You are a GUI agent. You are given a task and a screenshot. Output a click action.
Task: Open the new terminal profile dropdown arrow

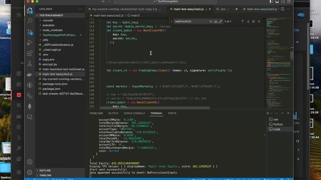[x=272, y=113]
